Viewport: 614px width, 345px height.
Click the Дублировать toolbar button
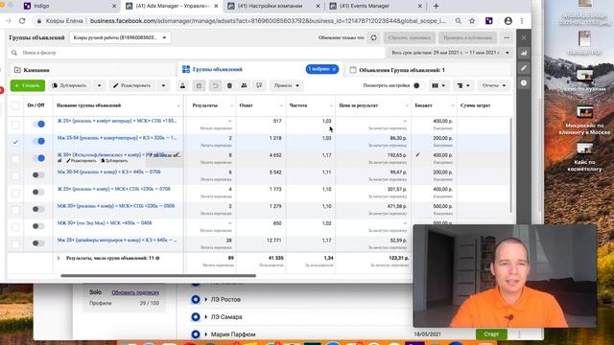pos(70,85)
